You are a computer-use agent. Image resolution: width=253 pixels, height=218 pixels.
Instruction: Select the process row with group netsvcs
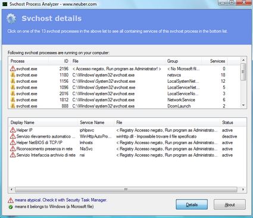click(124, 75)
